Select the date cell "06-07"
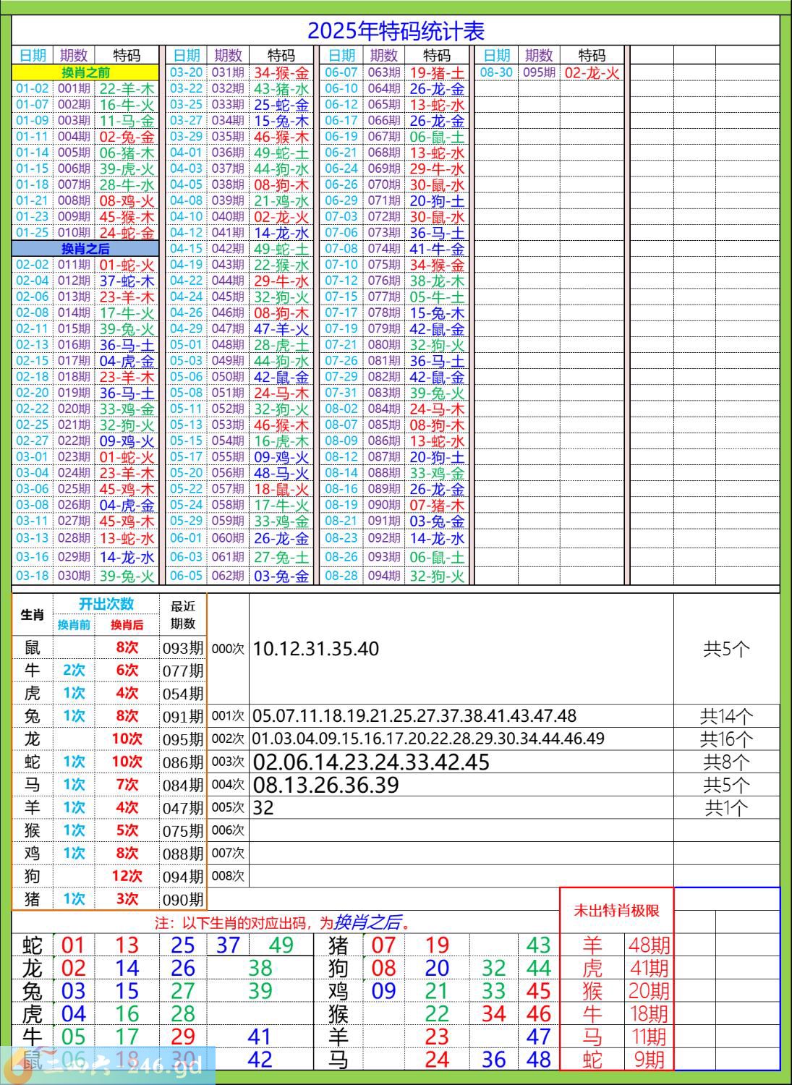 pyautogui.click(x=341, y=73)
